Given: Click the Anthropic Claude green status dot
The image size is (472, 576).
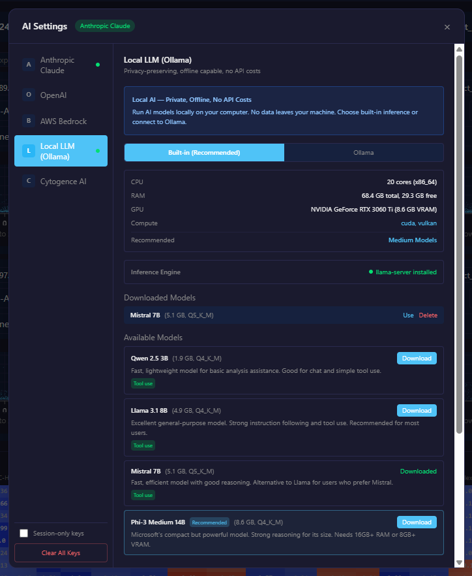Looking at the screenshot, I should (98, 65).
